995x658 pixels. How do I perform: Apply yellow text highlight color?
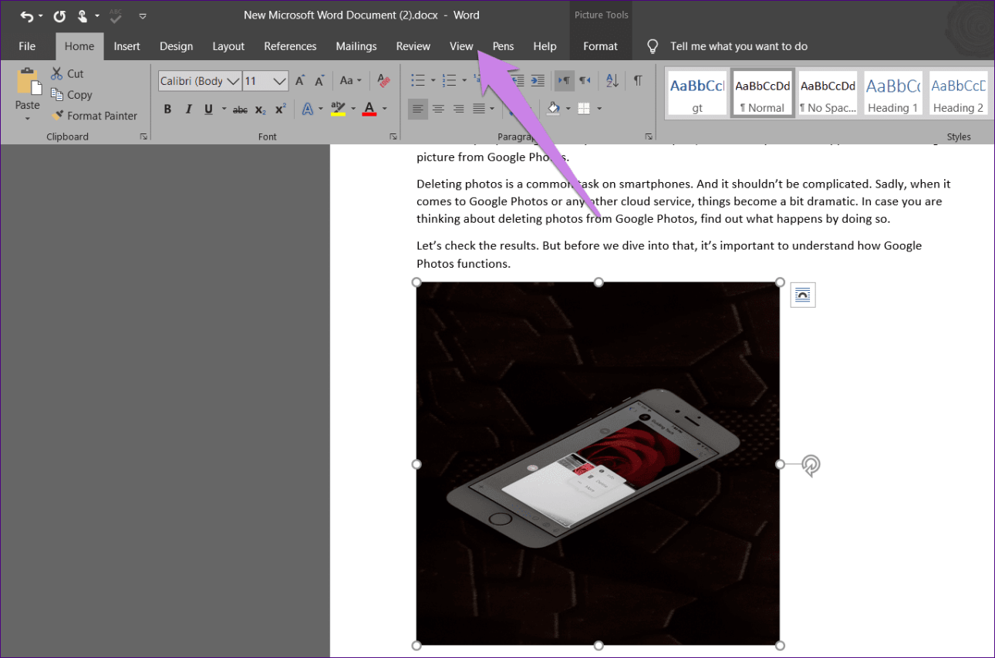point(338,110)
